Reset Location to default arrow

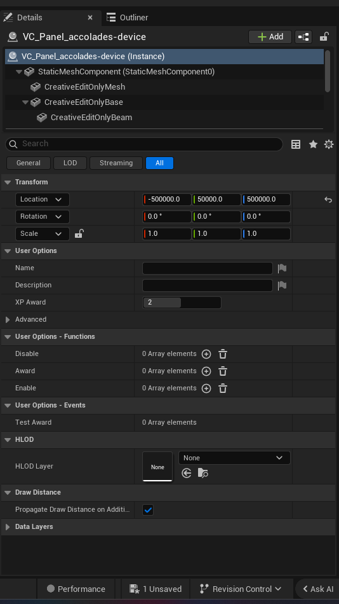pos(328,200)
